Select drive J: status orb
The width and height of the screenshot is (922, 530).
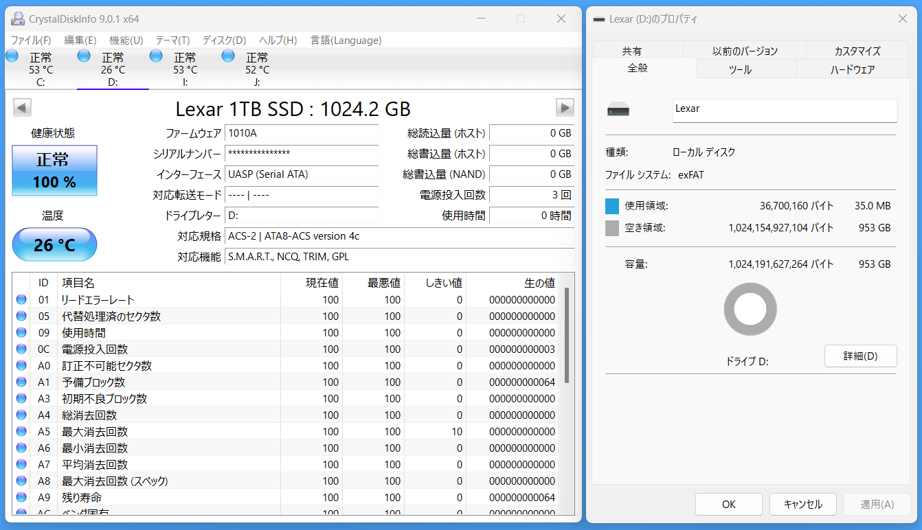[228, 56]
